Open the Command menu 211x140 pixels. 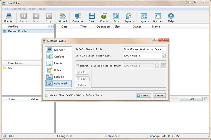[x=18, y=9]
